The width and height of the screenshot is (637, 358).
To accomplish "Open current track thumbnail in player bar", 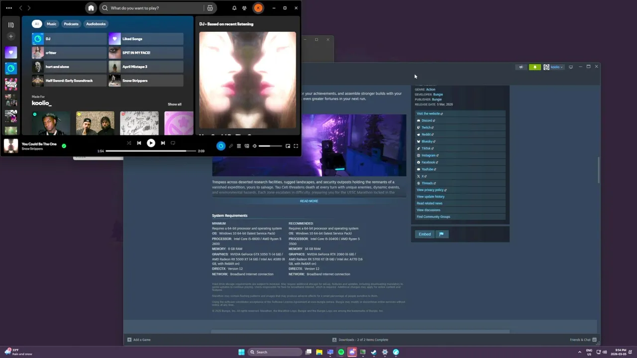I will coord(11,146).
